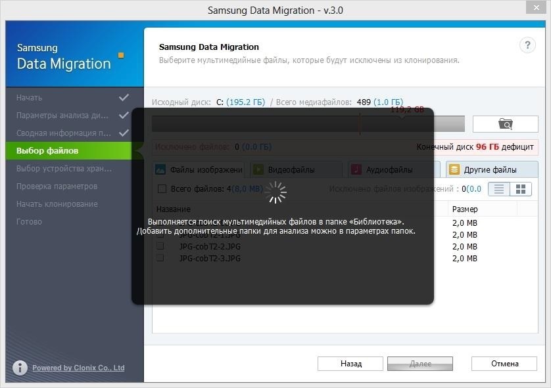
Task: Click the info icon near Clonix
Action: [x=20, y=368]
